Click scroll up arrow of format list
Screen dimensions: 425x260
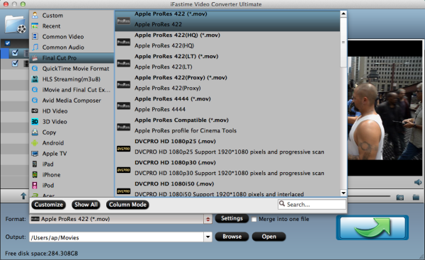(344, 13)
